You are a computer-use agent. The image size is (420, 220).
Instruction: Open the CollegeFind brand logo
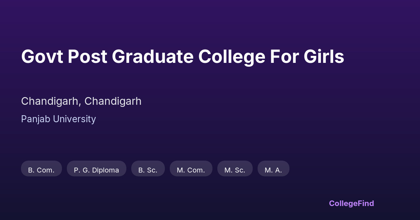click(351, 203)
